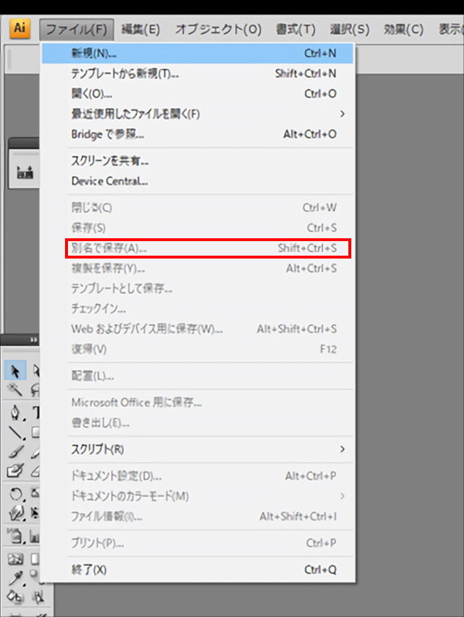Image resolution: width=464 pixels, height=617 pixels.
Task: Choose 新規(N)... from the file menu
Action: pos(197,53)
